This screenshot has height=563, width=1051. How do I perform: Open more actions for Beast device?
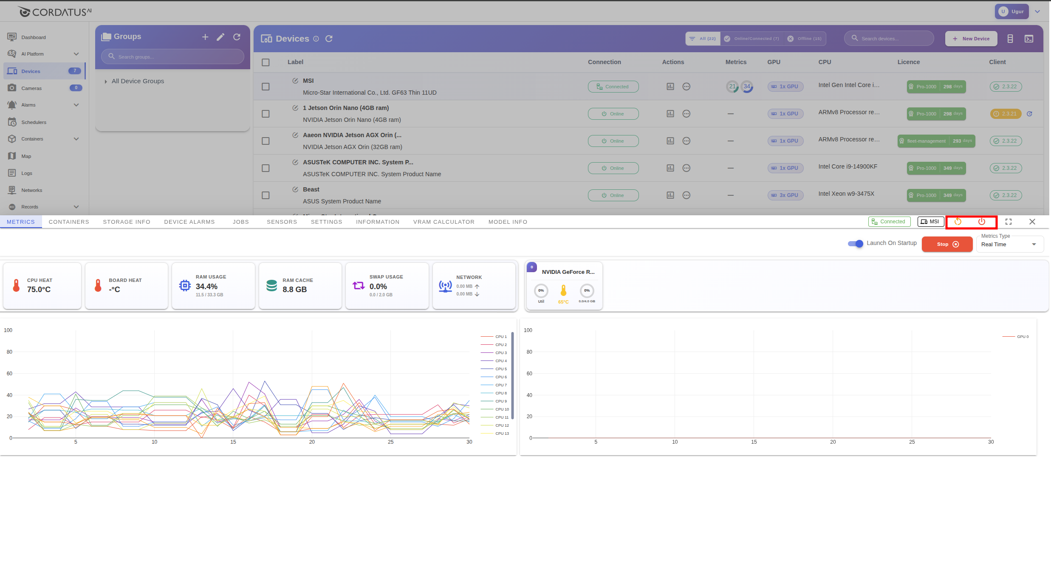(x=686, y=195)
